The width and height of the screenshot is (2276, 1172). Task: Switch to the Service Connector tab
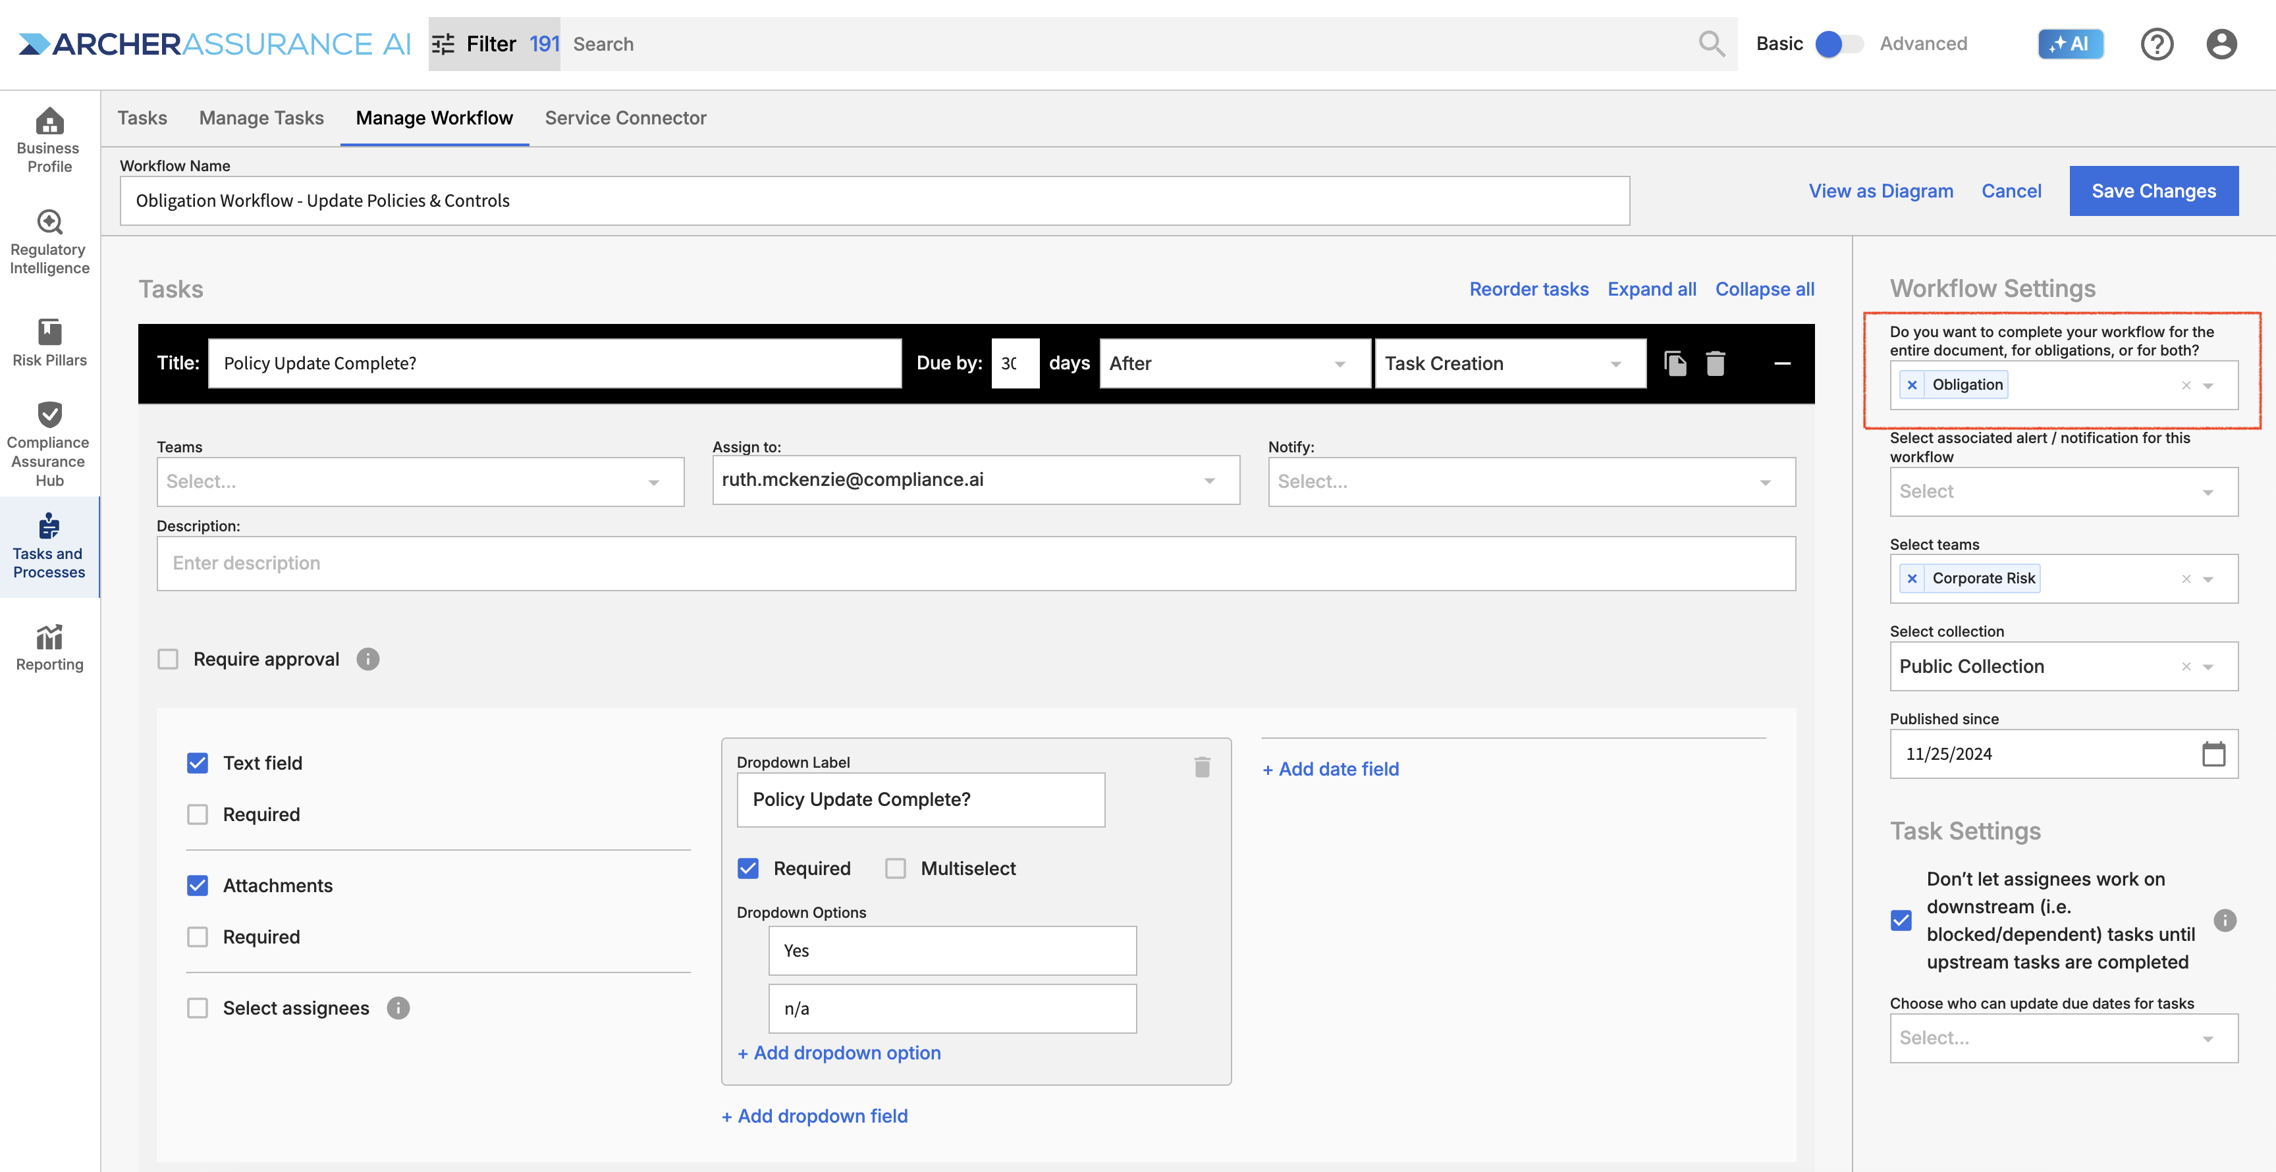tap(625, 117)
